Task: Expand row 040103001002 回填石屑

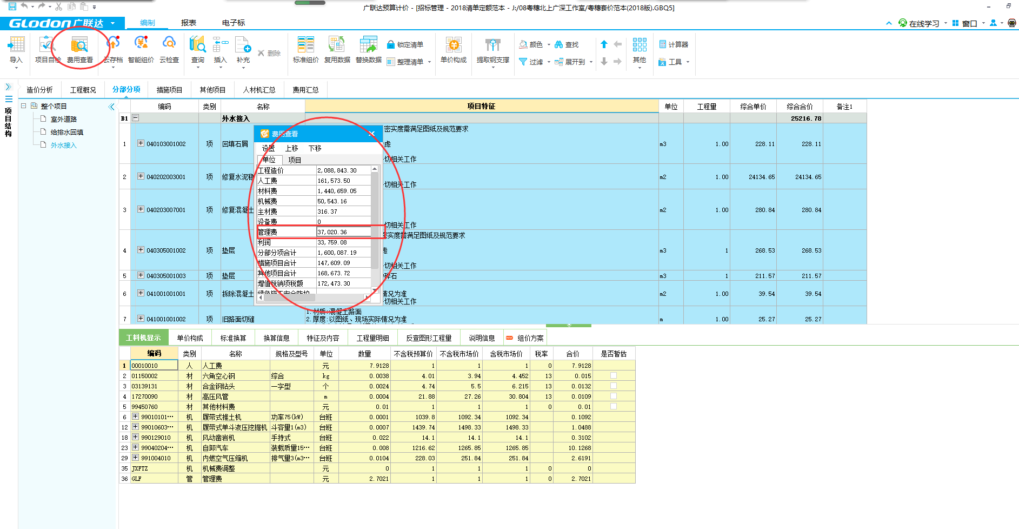Action: click(141, 143)
